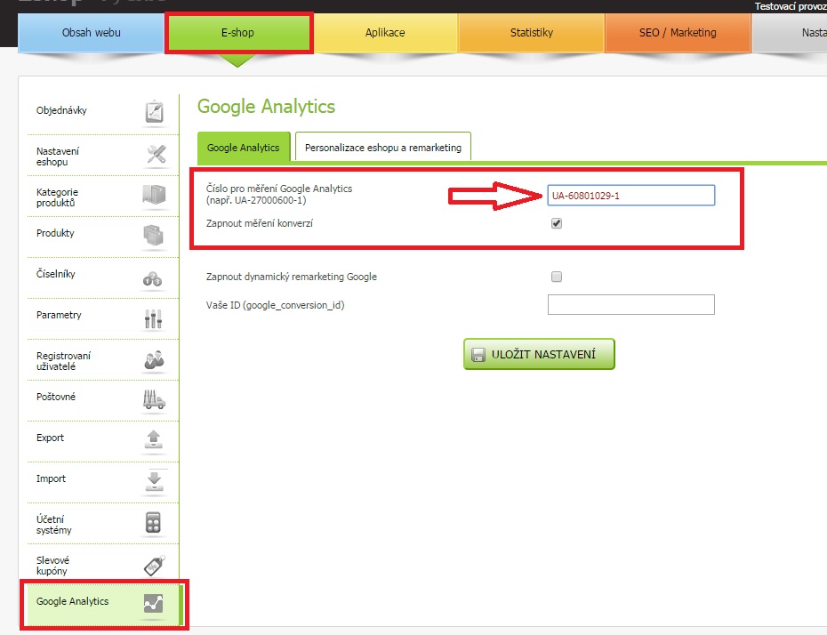Image resolution: width=827 pixels, height=635 pixels.
Task: Click the Testovací provoz text
Action: click(790, 6)
